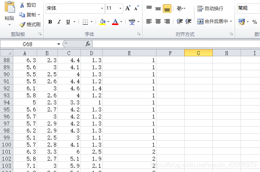Align text left
This screenshot has width=260, height=172.
pyautogui.click(x=149, y=21)
